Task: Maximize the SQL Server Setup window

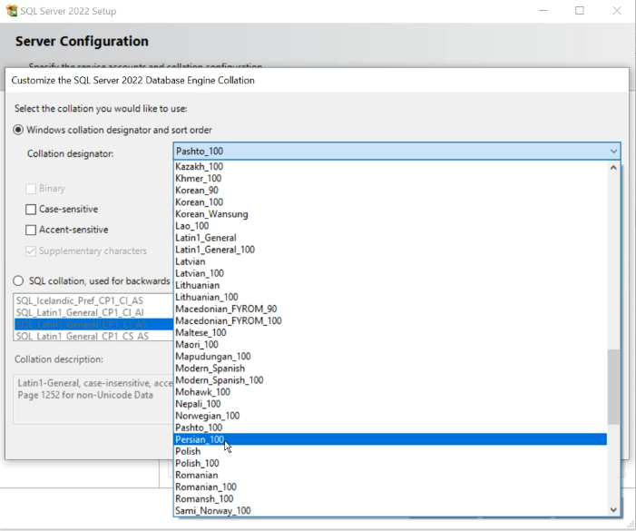Action: [x=580, y=11]
